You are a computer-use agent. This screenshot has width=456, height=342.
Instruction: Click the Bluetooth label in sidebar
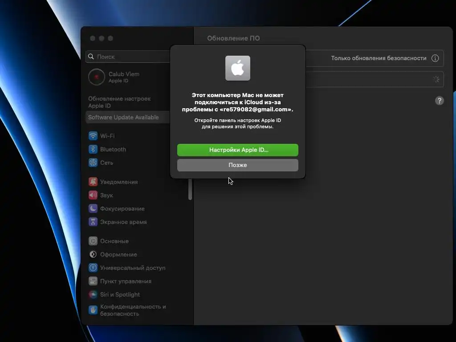(x=113, y=149)
